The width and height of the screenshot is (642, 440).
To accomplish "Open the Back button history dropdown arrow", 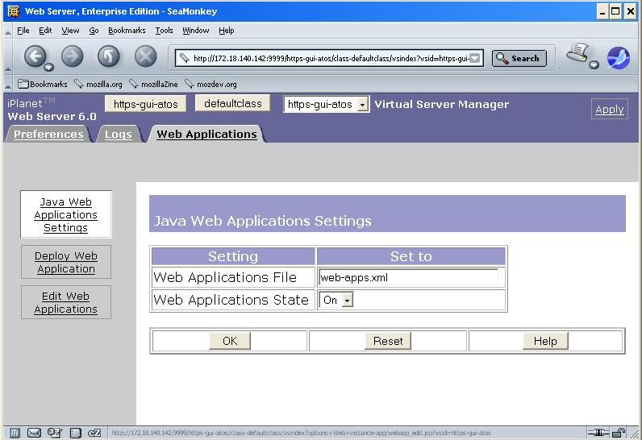I will (x=48, y=67).
